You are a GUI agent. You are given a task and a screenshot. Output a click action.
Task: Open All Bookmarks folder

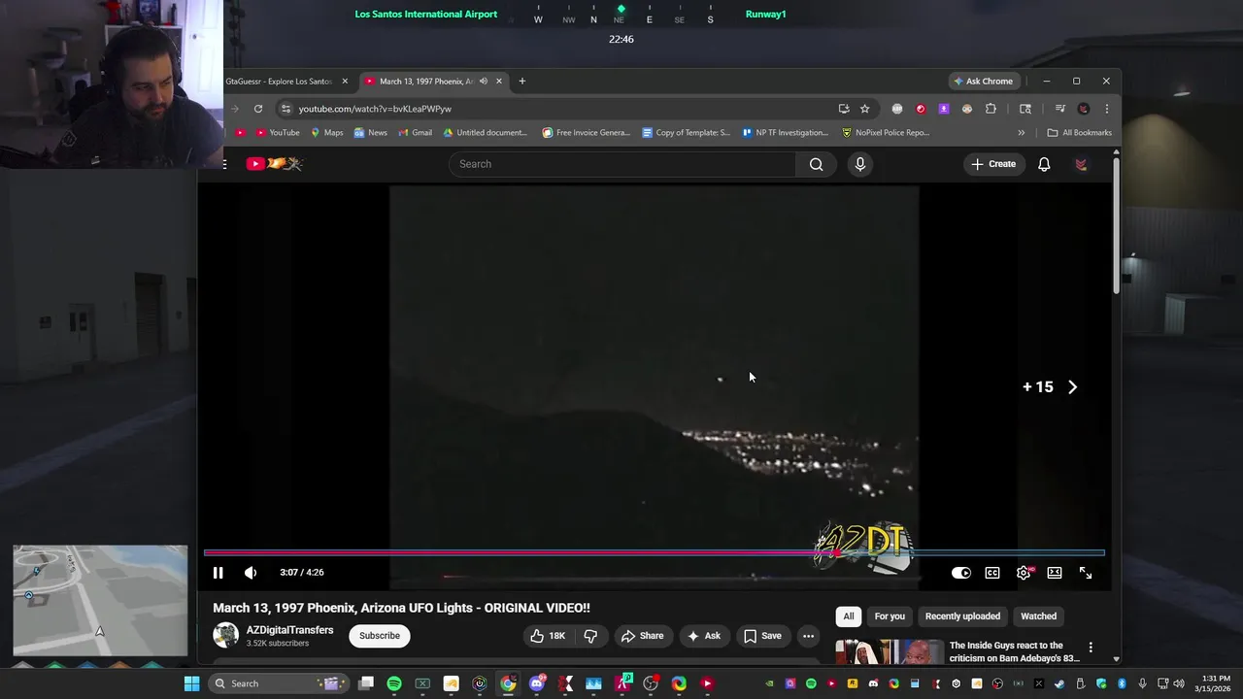click(x=1079, y=133)
